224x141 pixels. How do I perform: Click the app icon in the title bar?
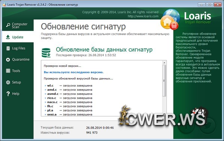pyautogui.click(x=4, y=4)
